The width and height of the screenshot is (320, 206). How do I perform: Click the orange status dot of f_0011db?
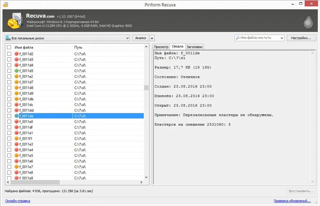[x=16, y=99]
